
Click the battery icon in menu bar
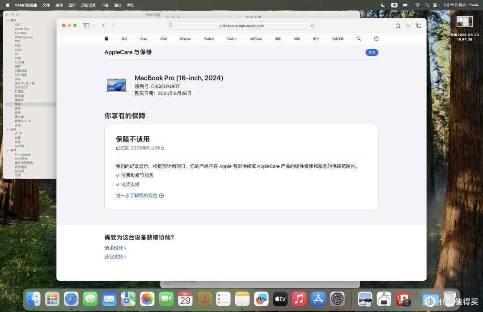[x=406, y=5]
